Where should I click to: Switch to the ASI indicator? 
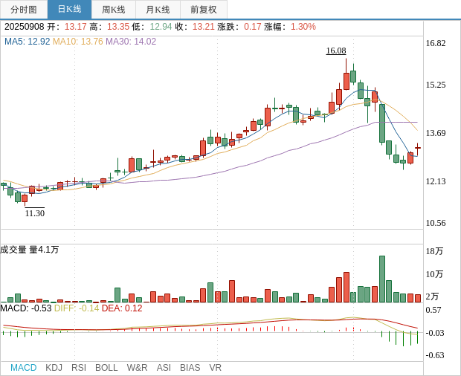click(164, 368)
